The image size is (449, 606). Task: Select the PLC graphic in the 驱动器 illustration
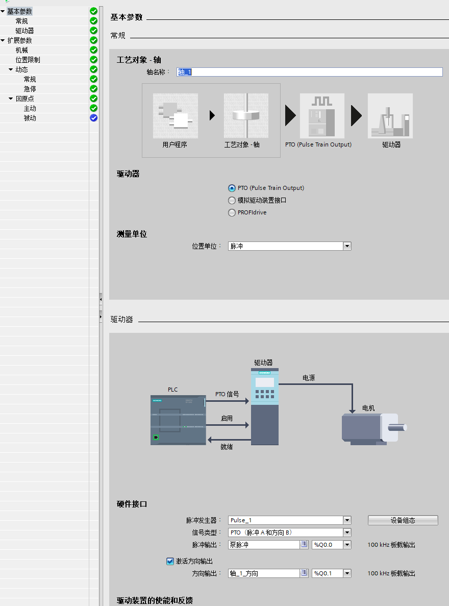coord(178,420)
